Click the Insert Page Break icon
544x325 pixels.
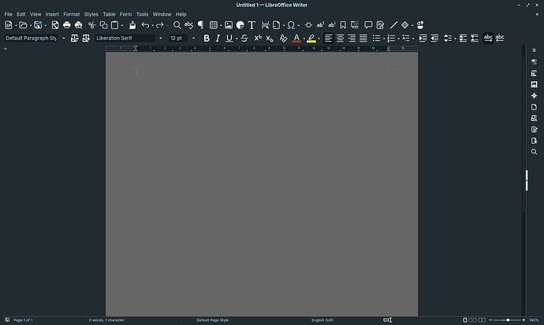265,25
